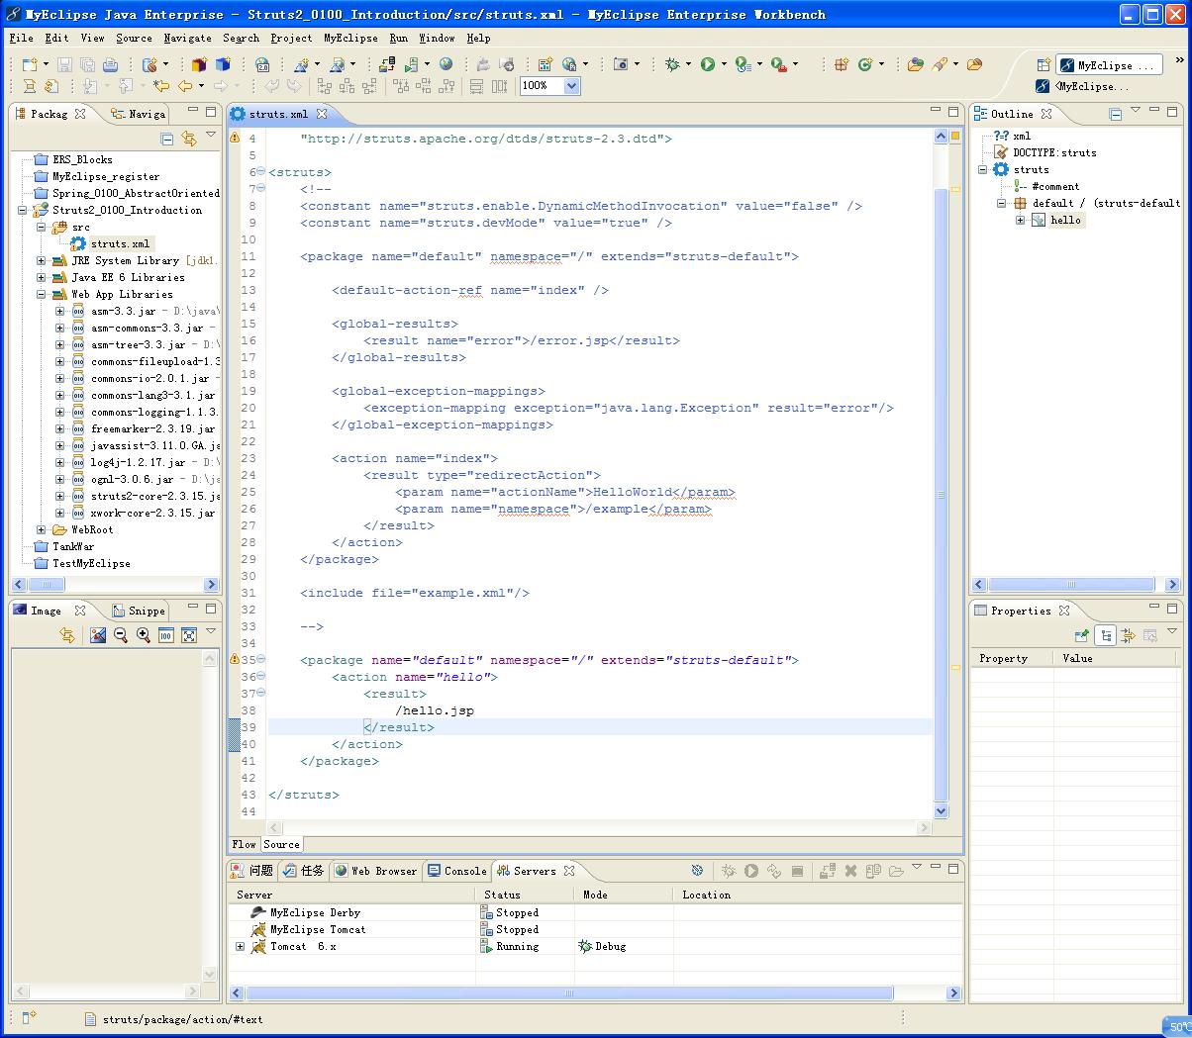Screen dimensions: 1192x1038
Task: Open the 100% zoom combo box
Action: pyautogui.click(x=571, y=86)
